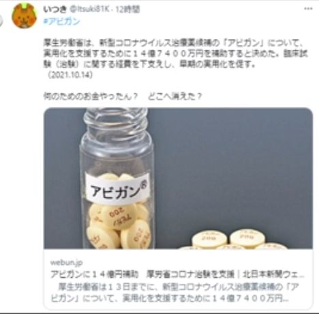Open the Avigan bottle preview image
The height and width of the screenshot is (314, 319).
178,178
